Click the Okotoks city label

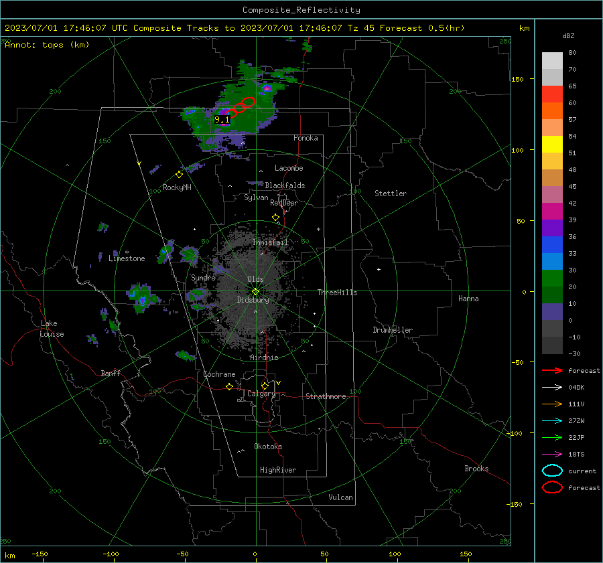pos(268,447)
